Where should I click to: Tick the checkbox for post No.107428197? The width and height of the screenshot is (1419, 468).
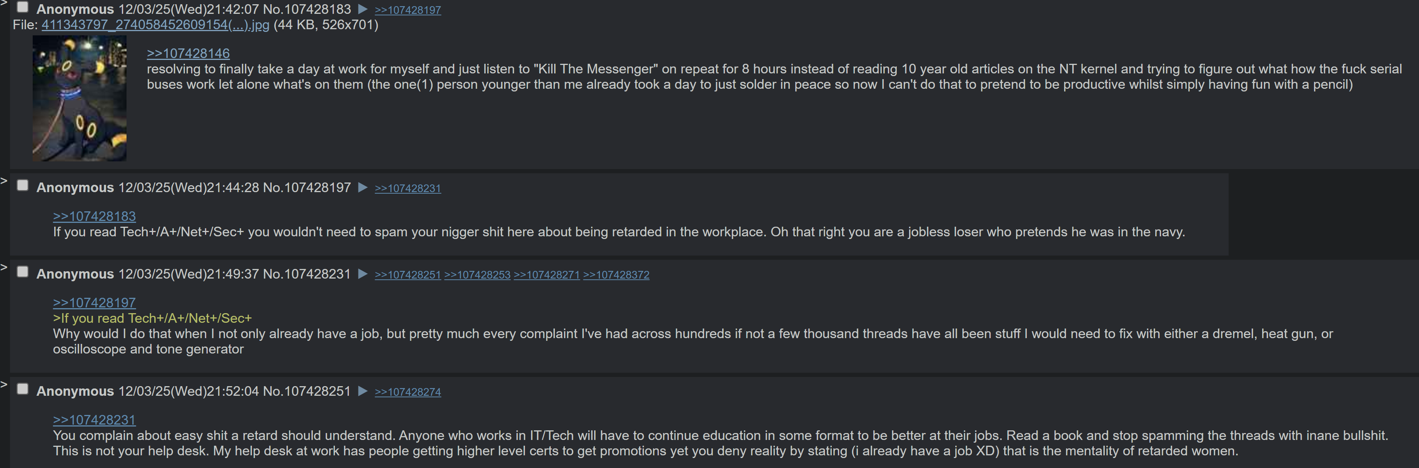(23, 186)
